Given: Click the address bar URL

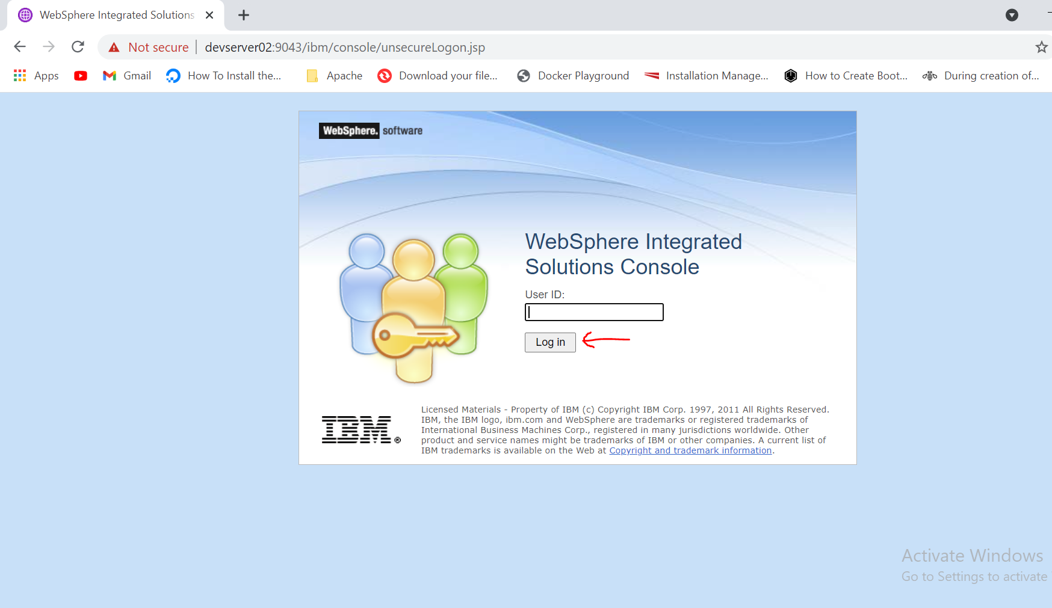Looking at the screenshot, I should pyautogui.click(x=345, y=48).
